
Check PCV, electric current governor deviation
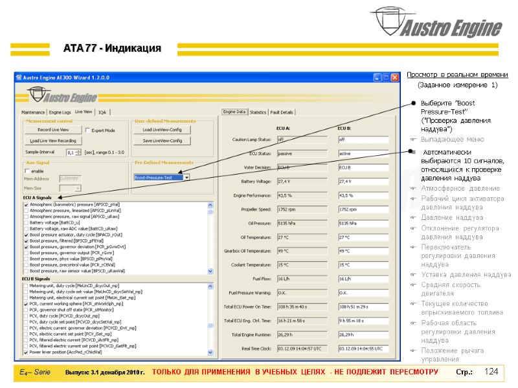tap(26, 328)
